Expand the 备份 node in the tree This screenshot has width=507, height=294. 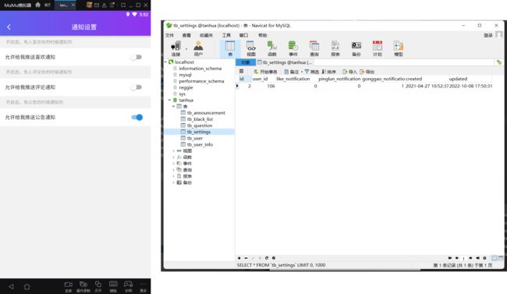(x=174, y=182)
